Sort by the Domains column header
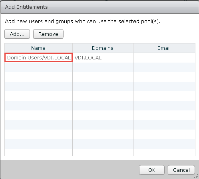 click(103, 48)
